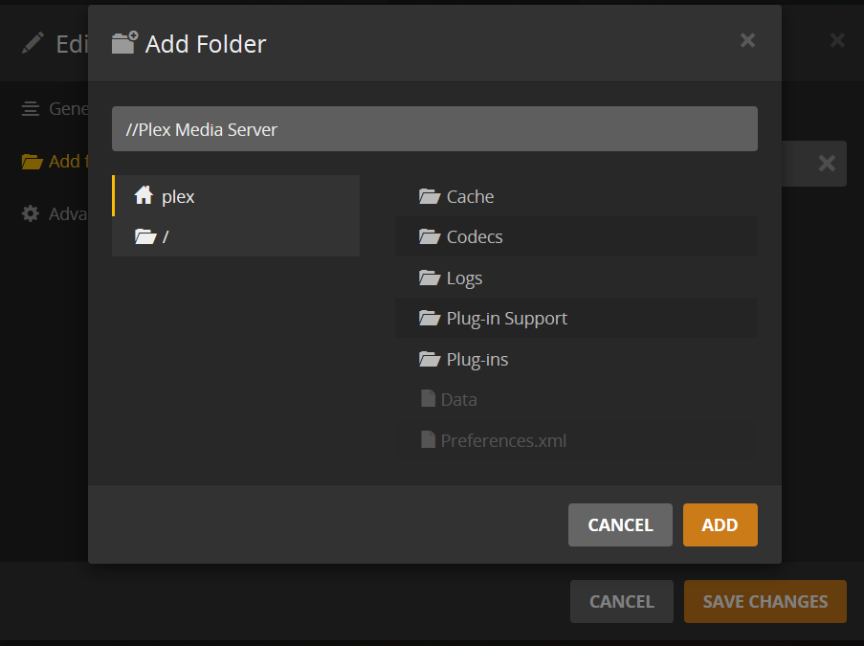
Task: Select the plex home location
Action: click(178, 196)
